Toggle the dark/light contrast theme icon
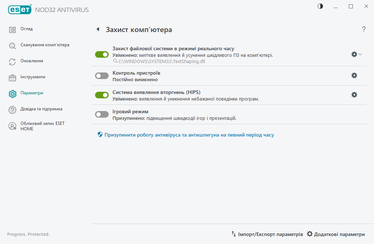This screenshot has width=374, height=244. [x=320, y=6]
